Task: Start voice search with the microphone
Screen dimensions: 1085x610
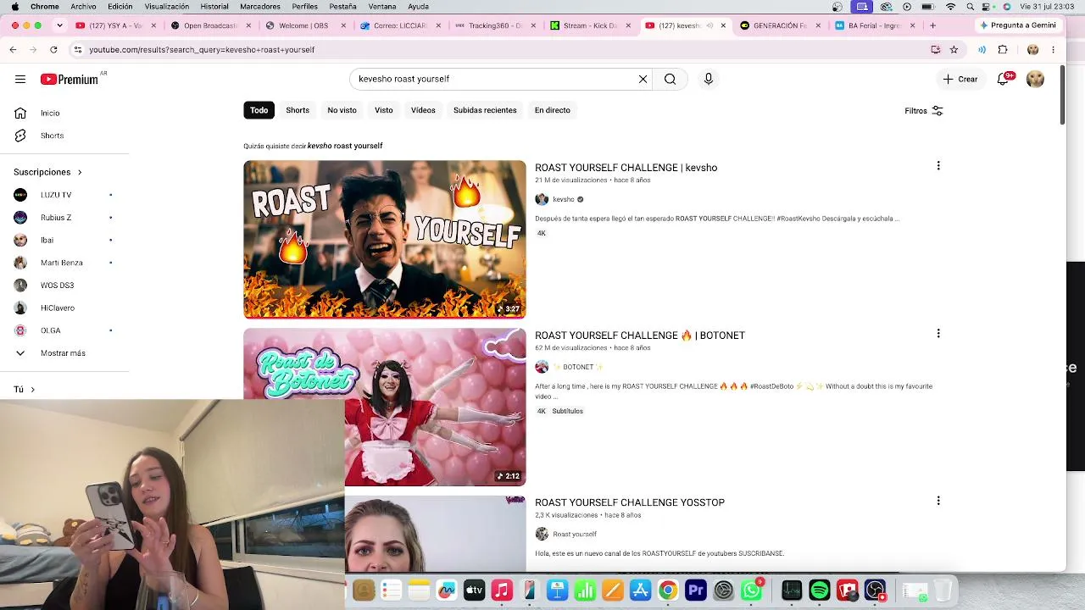Action: pos(709,79)
